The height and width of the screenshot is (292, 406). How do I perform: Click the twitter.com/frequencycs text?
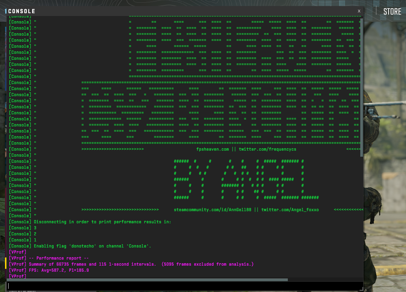coord(267,149)
